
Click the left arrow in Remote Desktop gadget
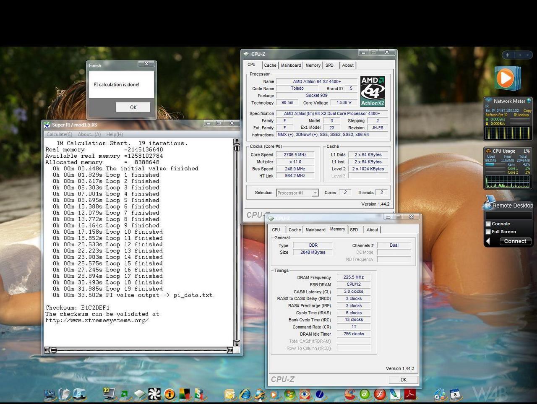(x=488, y=241)
